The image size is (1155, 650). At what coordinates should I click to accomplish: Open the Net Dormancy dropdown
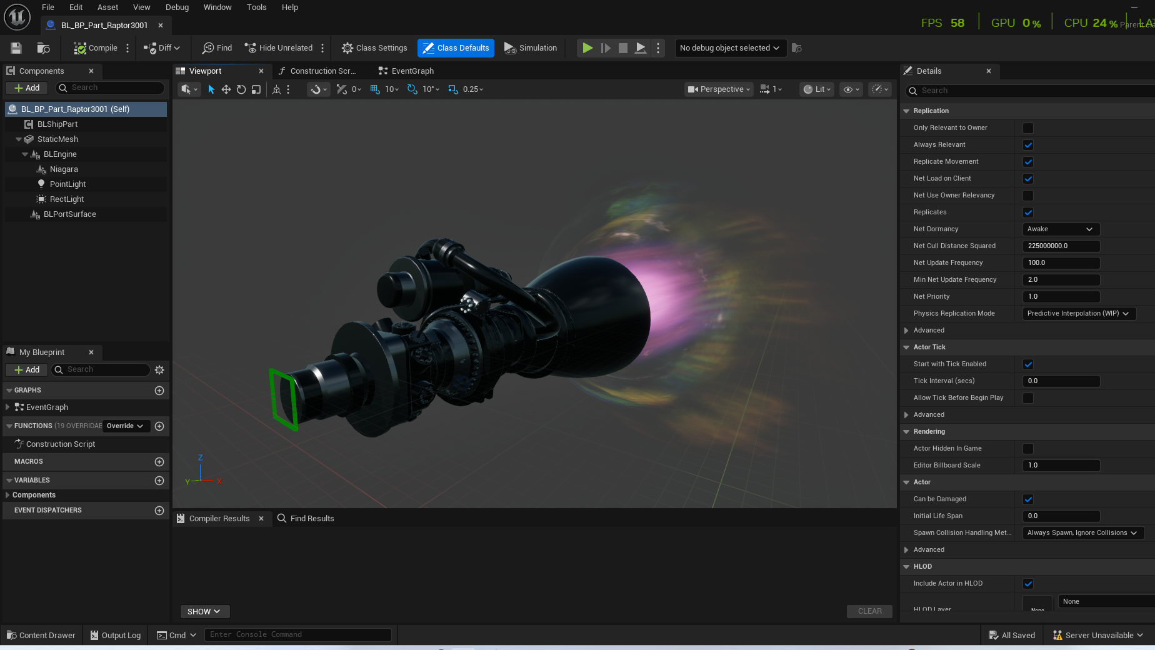click(1061, 229)
